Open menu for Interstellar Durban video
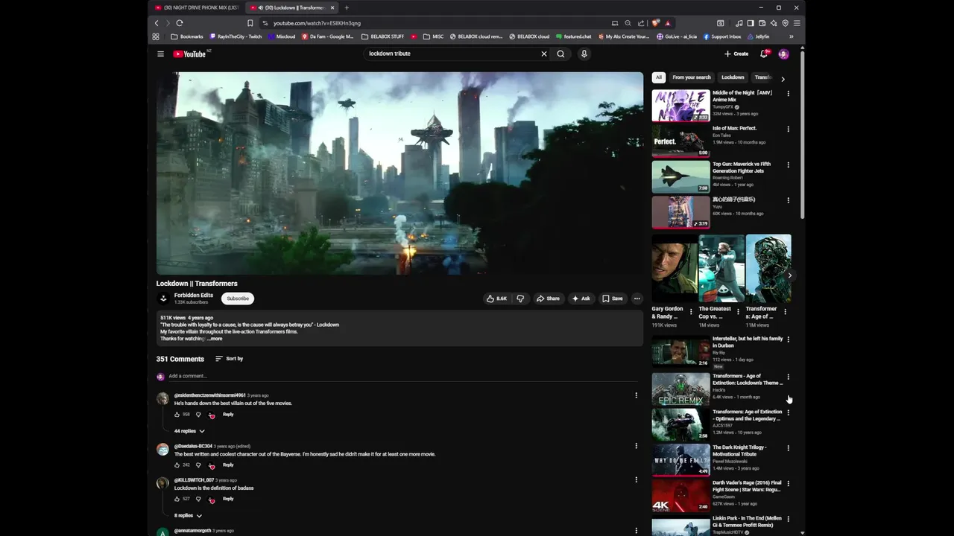Viewport: 954px width, 536px height. tap(788, 340)
